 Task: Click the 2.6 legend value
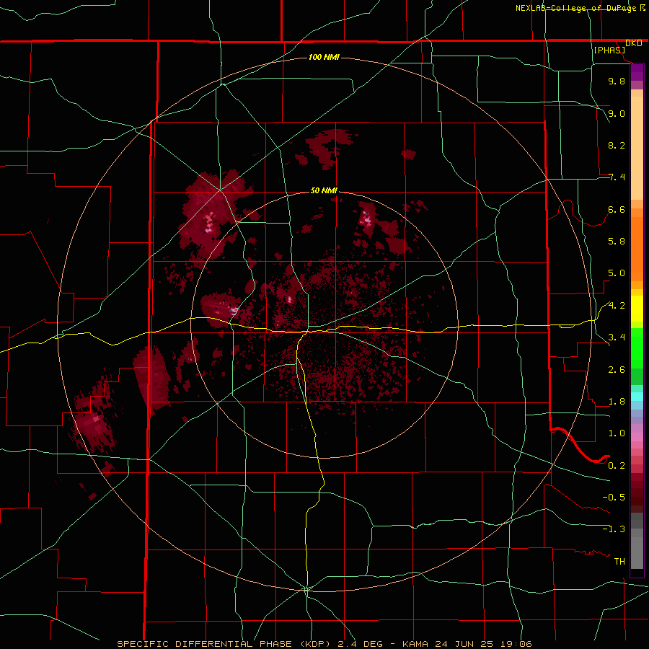(x=617, y=370)
